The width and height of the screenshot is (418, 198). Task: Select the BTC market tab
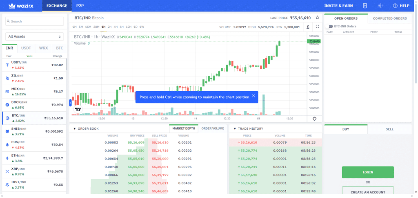pyautogui.click(x=60, y=48)
